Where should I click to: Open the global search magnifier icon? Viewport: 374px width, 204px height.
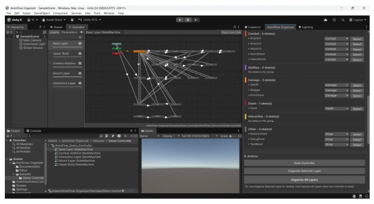(343, 20)
